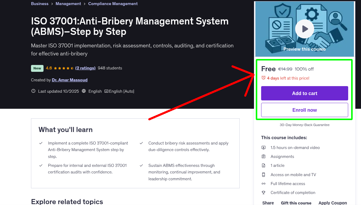
Task: Click the clock icon beside Last updated 10/2025
Action: (x=33, y=91)
